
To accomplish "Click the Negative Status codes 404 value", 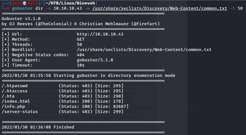I will click(x=81, y=55).
